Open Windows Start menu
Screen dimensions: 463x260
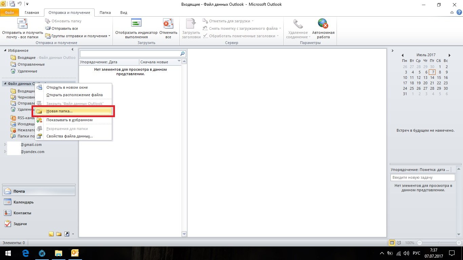8,253
